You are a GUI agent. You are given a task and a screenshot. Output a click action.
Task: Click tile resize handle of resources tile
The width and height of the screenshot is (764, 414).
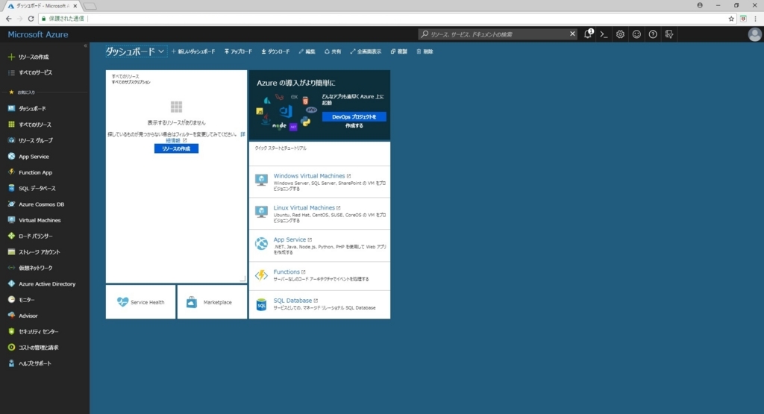click(242, 278)
